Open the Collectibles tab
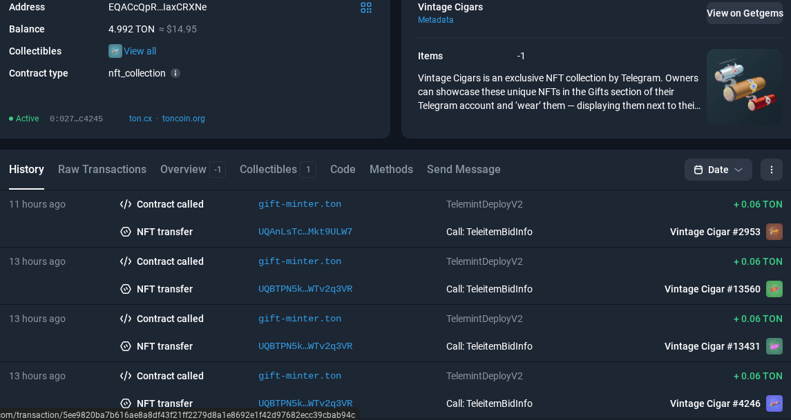 click(x=278, y=169)
